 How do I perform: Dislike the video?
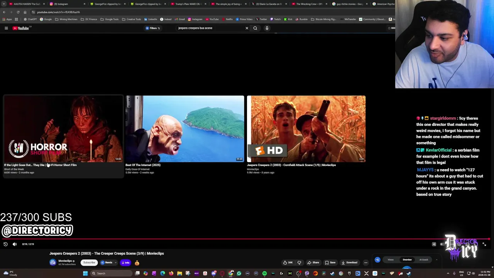click(299, 263)
